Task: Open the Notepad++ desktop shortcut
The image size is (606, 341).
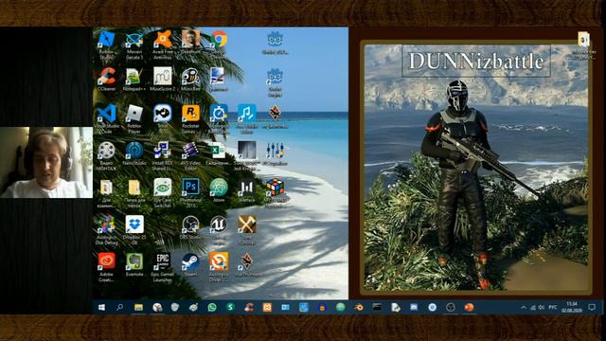Action: coord(134,80)
